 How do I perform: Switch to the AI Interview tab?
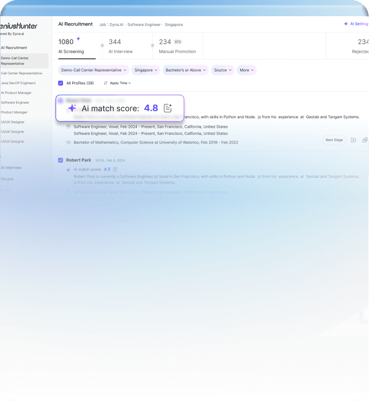point(121,46)
